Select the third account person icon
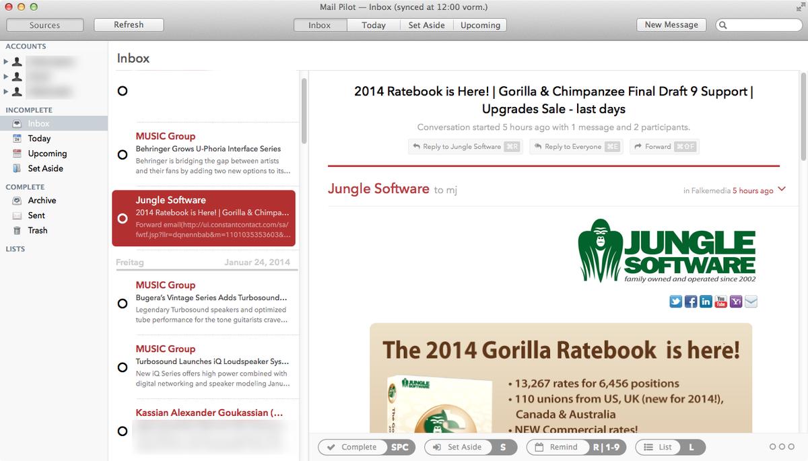Viewport: 808px width, 461px height. click(x=18, y=92)
